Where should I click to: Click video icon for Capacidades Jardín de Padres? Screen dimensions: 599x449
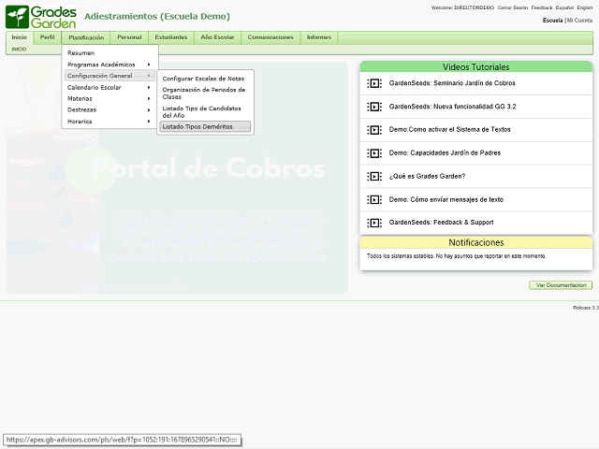click(x=374, y=152)
